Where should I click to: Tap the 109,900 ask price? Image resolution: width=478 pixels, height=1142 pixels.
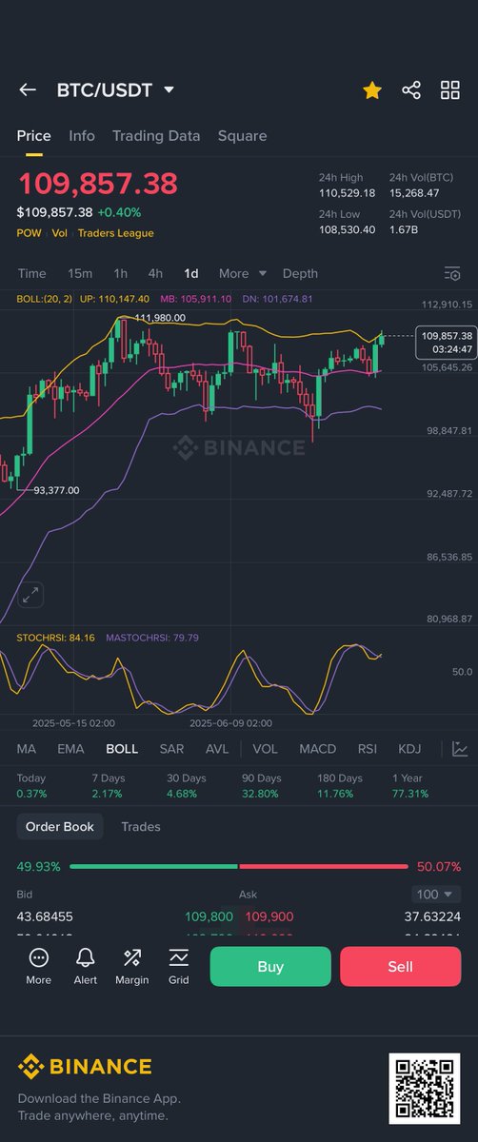[x=269, y=916]
